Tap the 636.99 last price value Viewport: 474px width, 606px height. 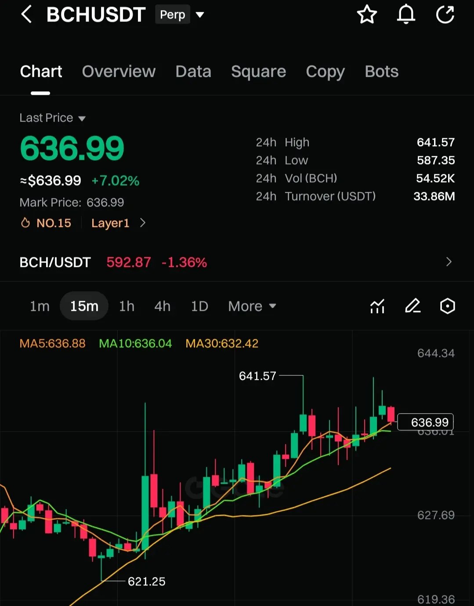72,148
